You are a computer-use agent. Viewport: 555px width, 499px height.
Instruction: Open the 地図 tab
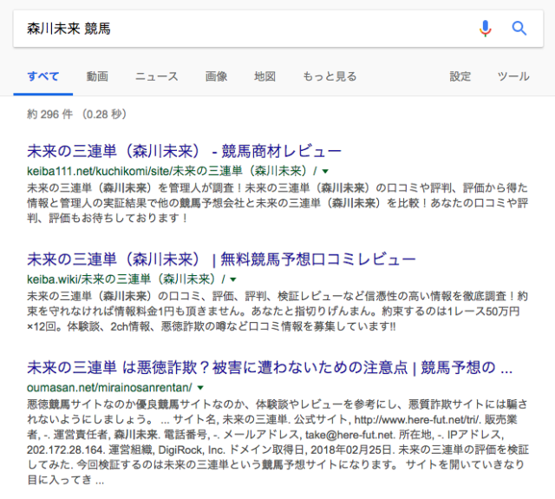pos(264,76)
